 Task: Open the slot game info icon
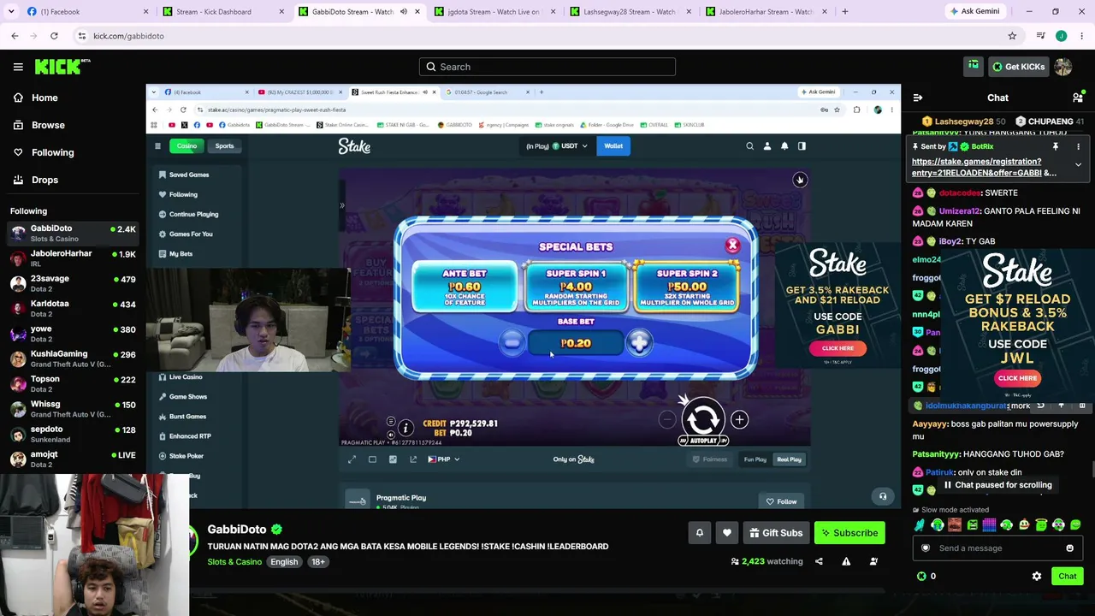(x=405, y=428)
